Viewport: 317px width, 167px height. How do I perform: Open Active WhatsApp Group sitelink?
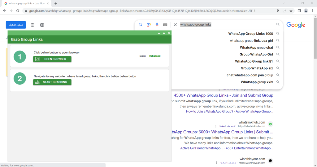pos(254,112)
